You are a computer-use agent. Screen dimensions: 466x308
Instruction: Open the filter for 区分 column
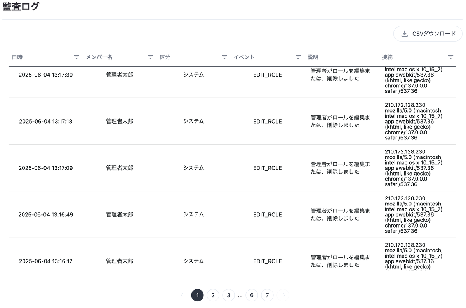click(x=224, y=57)
